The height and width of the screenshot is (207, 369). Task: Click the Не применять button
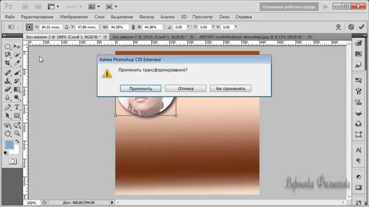[231, 89]
